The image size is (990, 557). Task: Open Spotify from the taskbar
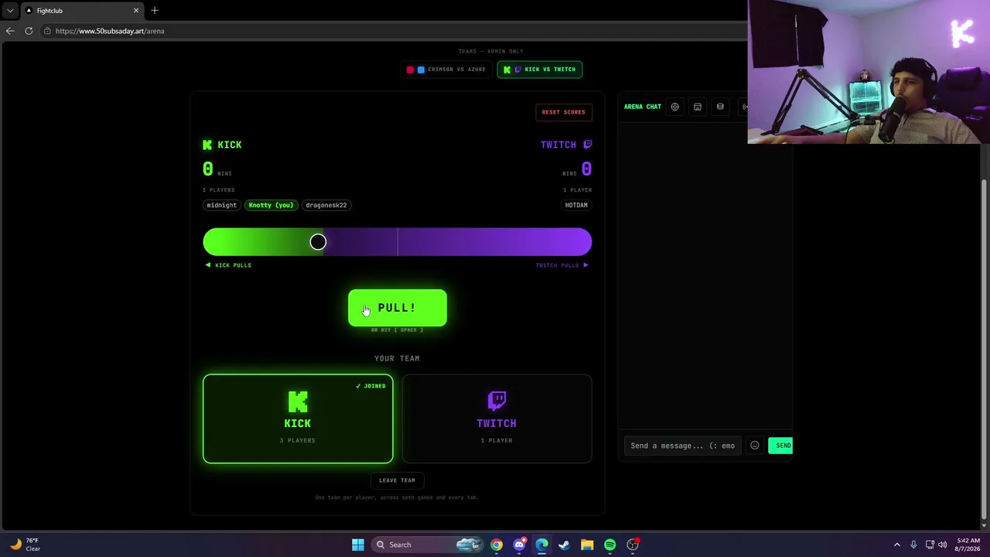tap(610, 545)
